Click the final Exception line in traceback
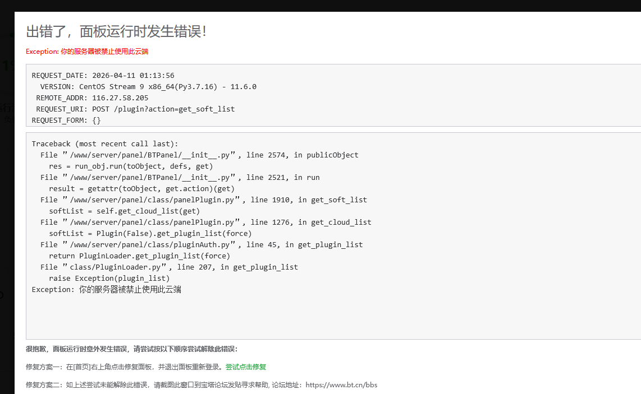641x394 pixels. [106, 290]
